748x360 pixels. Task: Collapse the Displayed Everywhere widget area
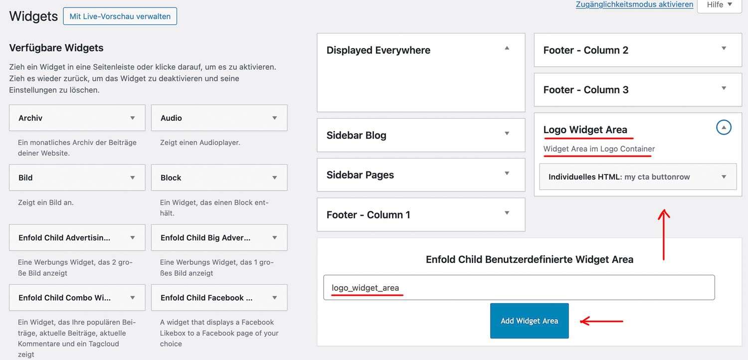[x=507, y=48]
